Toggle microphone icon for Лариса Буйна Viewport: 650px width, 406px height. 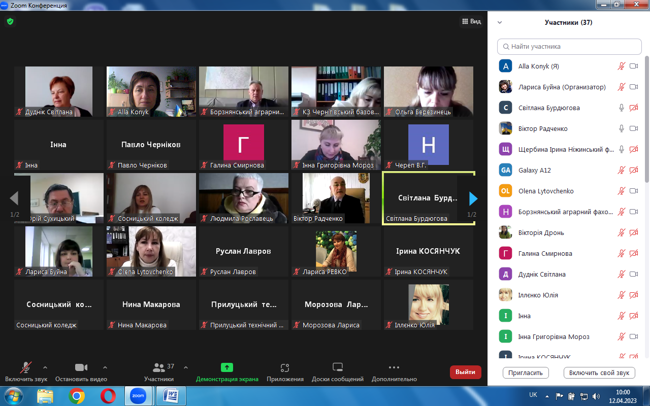coord(621,87)
